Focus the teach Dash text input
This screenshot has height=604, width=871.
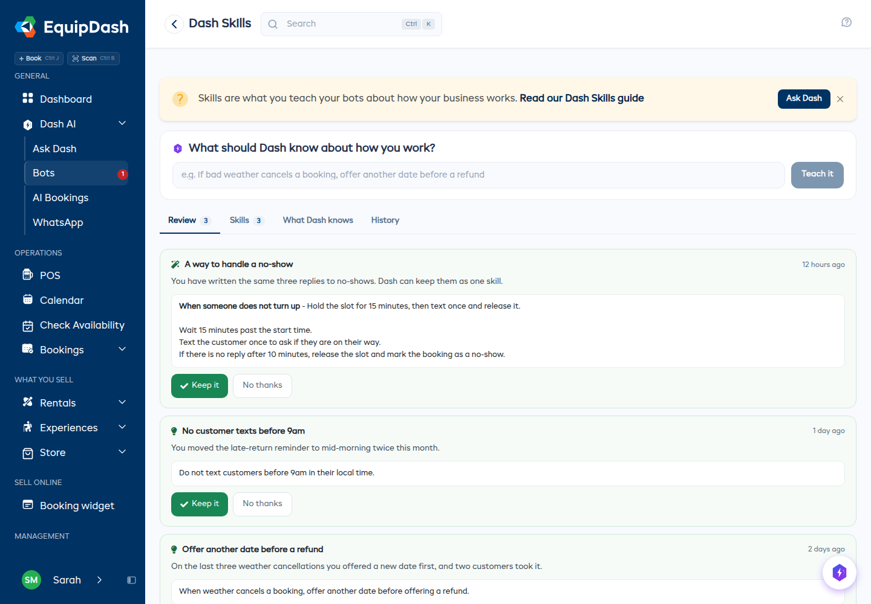[478, 175]
